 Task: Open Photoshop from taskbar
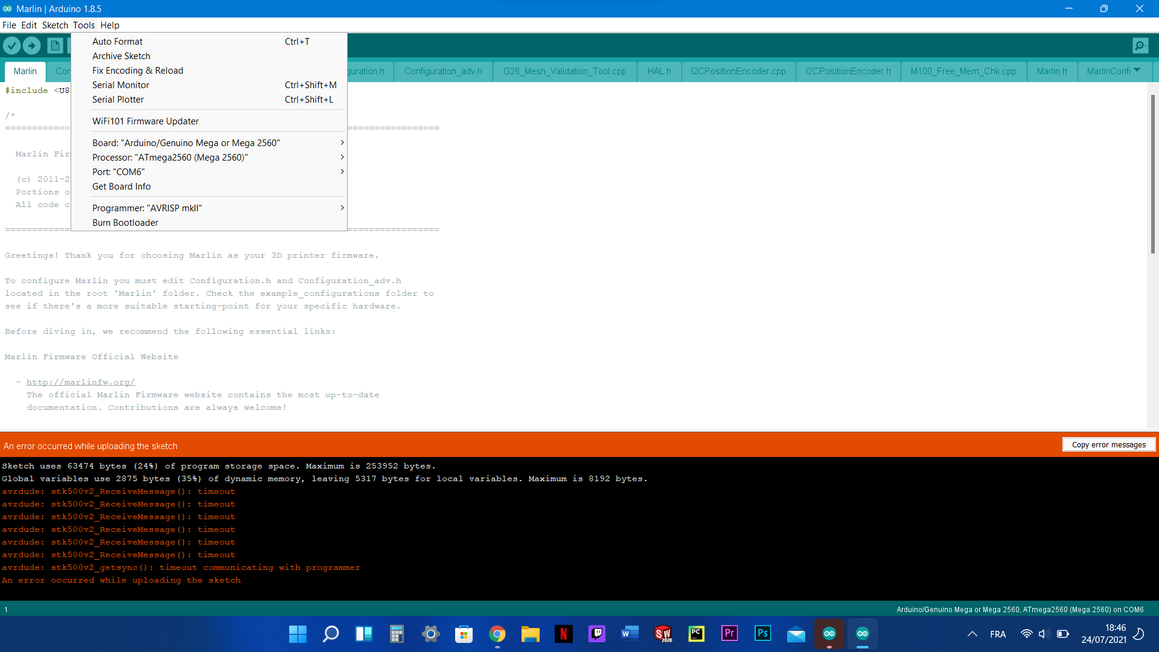coord(762,633)
